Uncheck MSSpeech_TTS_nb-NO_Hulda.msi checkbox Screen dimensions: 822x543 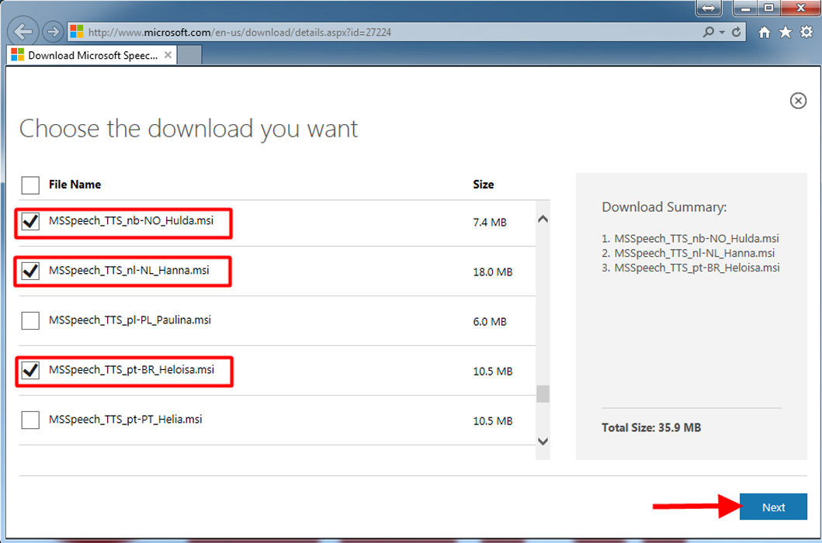click(30, 222)
